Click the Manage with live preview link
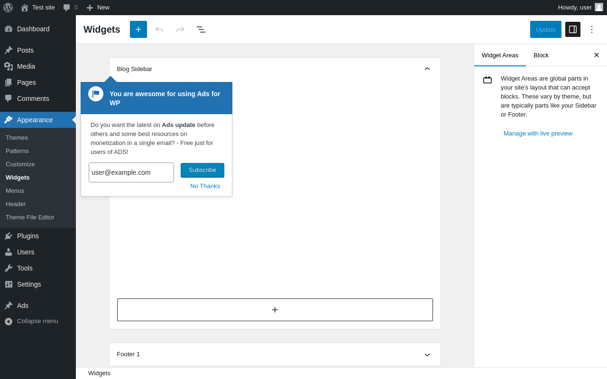This screenshot has width=607, height=379. click(538, 134)
